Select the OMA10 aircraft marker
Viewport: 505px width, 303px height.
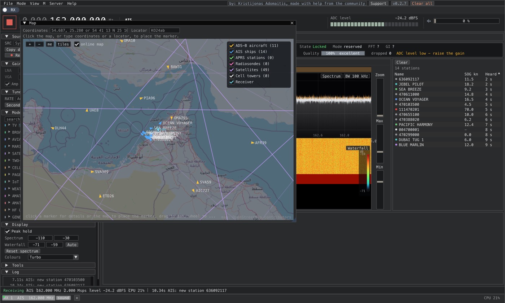click(122, 41)
